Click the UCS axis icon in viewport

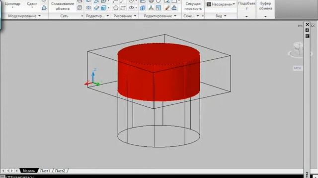[92, 78]
